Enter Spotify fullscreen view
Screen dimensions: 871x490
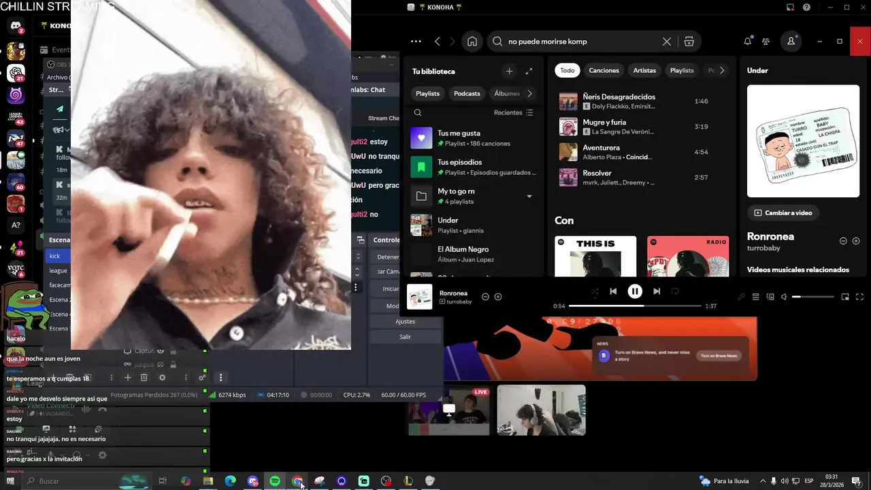[x=859, y=297]
